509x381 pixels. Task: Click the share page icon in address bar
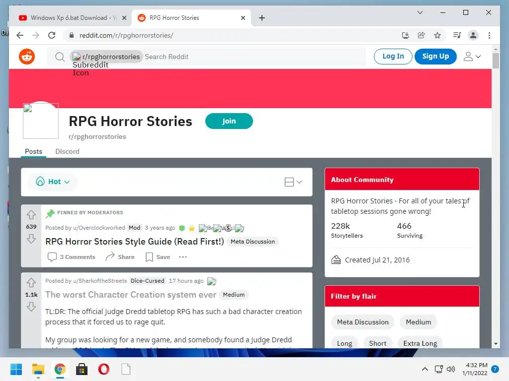[x=422, y=35]
